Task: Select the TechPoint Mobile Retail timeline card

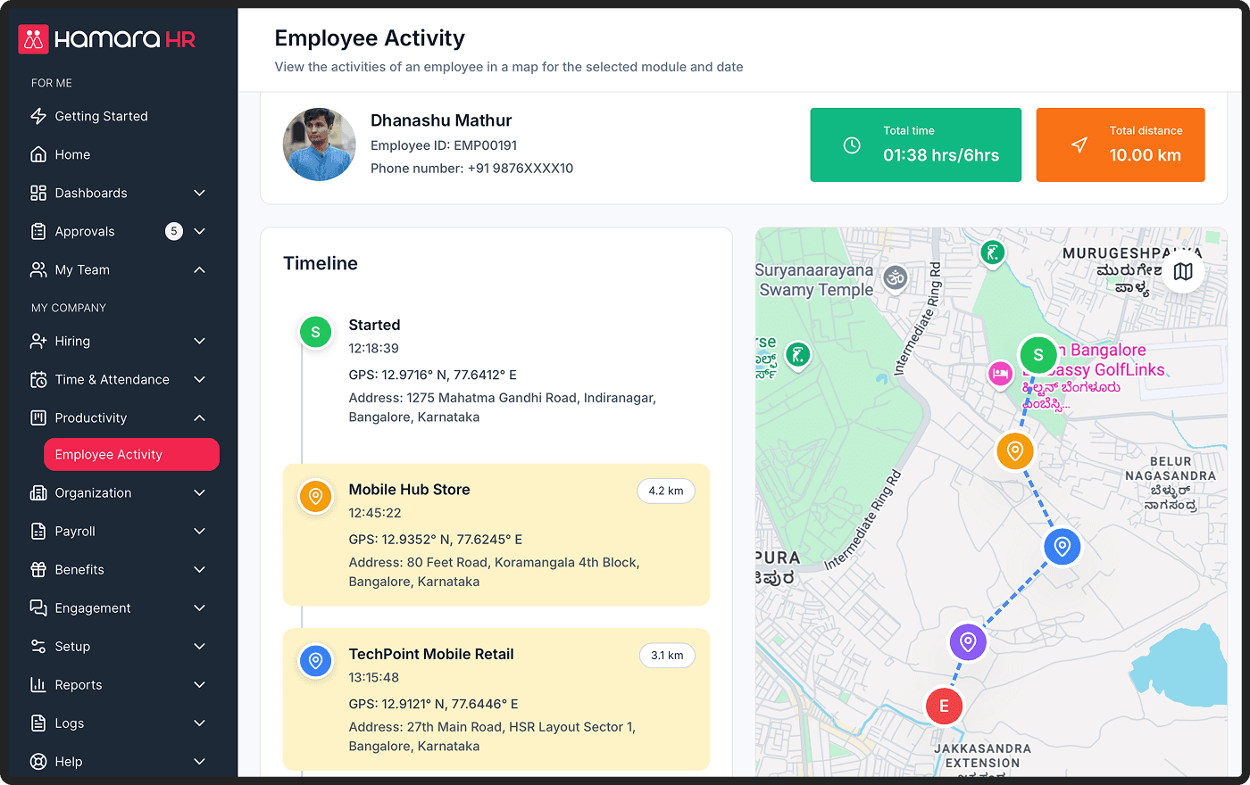Action: tap(496, 699)
